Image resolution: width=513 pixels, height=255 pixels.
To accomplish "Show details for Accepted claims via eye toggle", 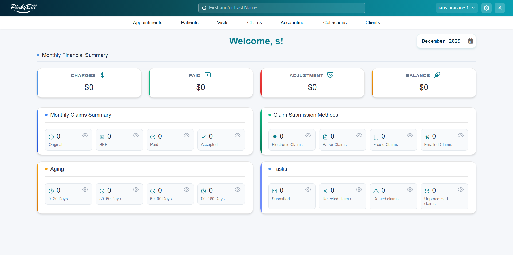I will 238,136.
